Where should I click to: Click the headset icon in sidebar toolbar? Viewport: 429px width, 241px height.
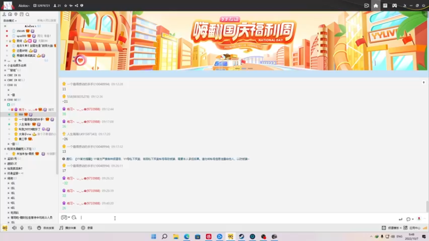[10, 14]
